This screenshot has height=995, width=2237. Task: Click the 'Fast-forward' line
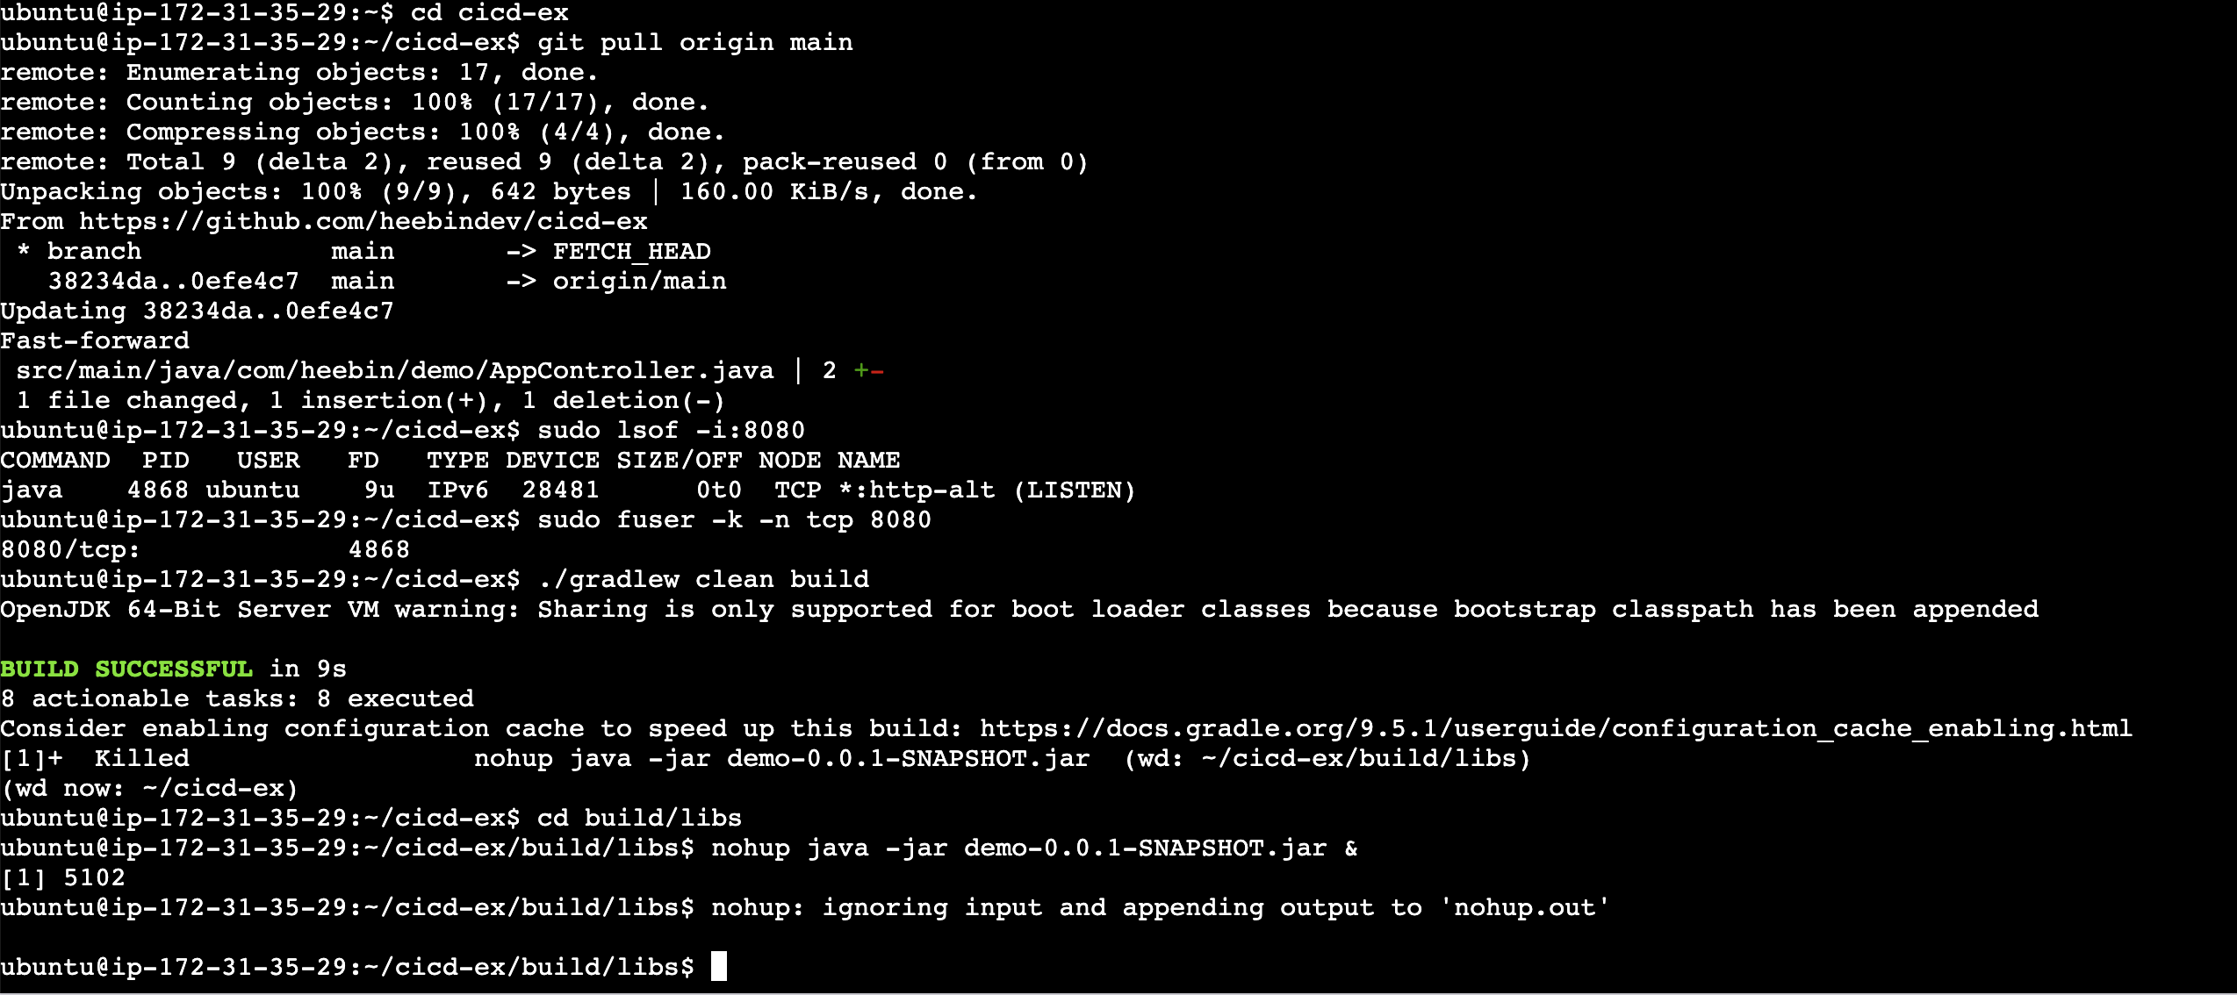pos(95,340)
